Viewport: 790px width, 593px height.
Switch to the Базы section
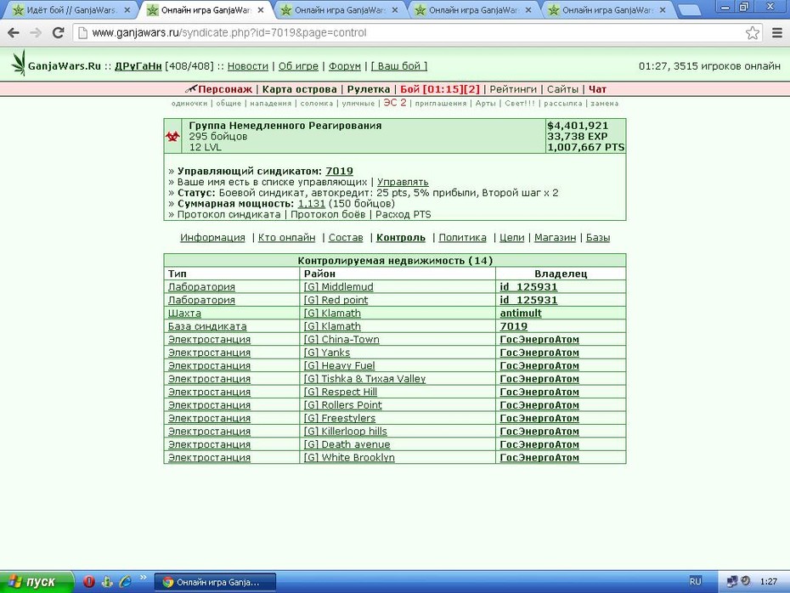pyautogui.click(x=597, y=237)
